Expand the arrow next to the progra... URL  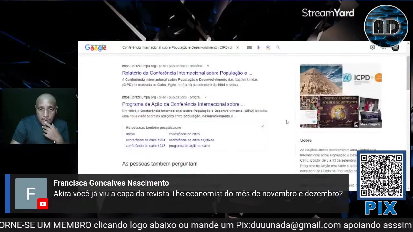[205, 97]
